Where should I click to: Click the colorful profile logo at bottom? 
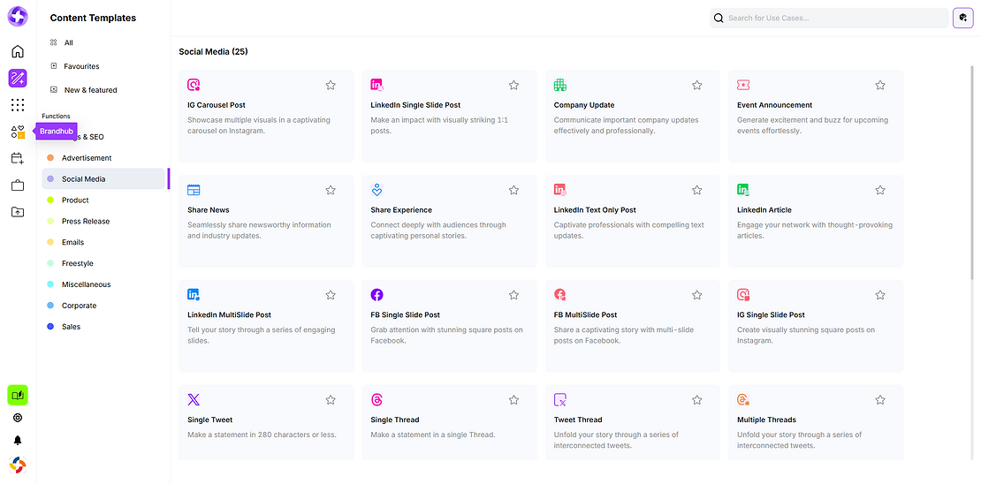18,465
